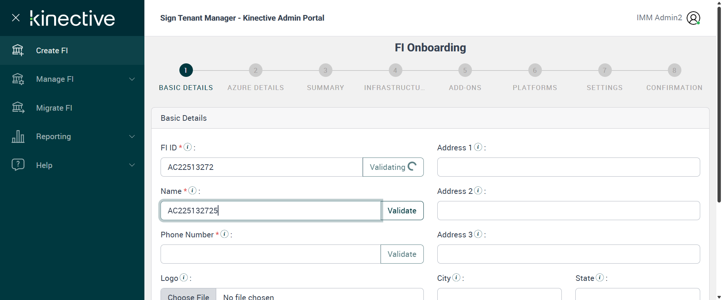This screenshot has width=722, height=300.
Task: Close the sidebar with the X icon
Action: [16, 18]
